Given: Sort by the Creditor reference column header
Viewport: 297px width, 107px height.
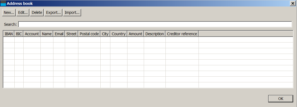Looking at the screenshot, I should click(182, 34).
